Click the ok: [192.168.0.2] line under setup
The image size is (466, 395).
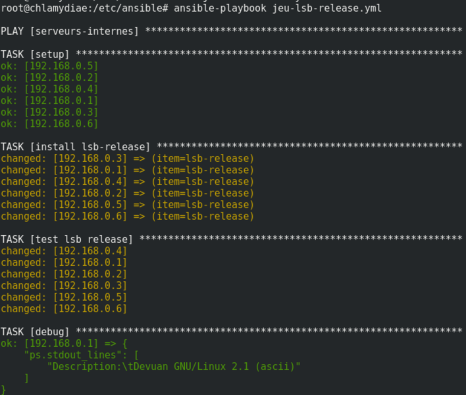[49, 77]
